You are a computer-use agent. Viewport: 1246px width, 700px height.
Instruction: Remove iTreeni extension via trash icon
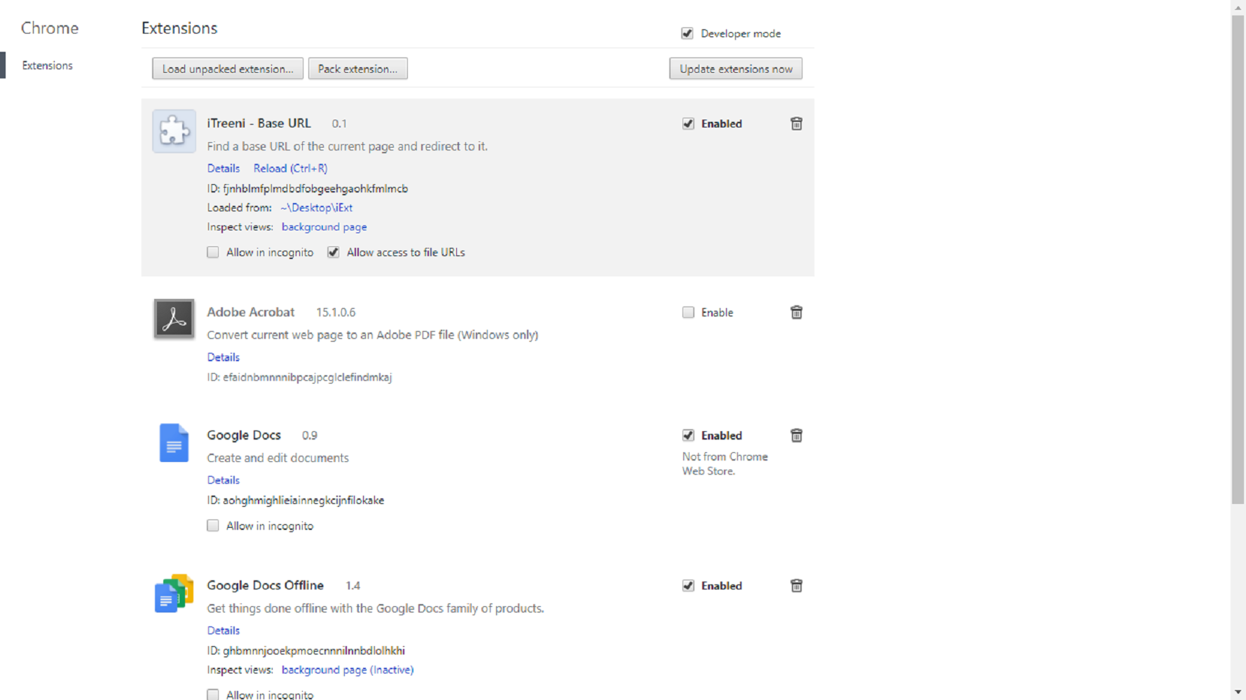point(796,124)
